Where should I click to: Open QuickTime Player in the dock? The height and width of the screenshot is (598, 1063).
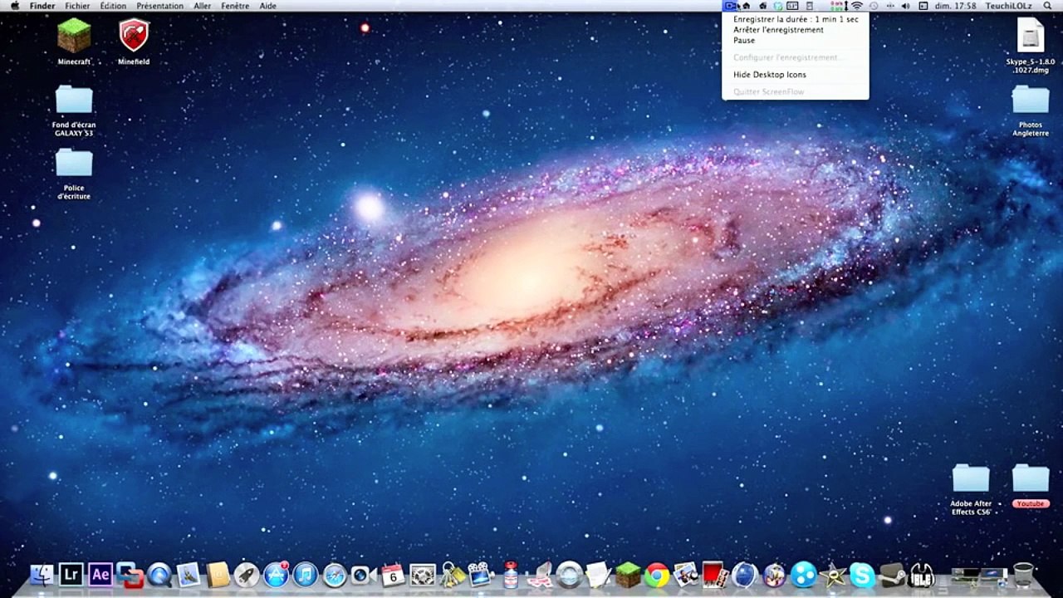[x=159, y=574]
